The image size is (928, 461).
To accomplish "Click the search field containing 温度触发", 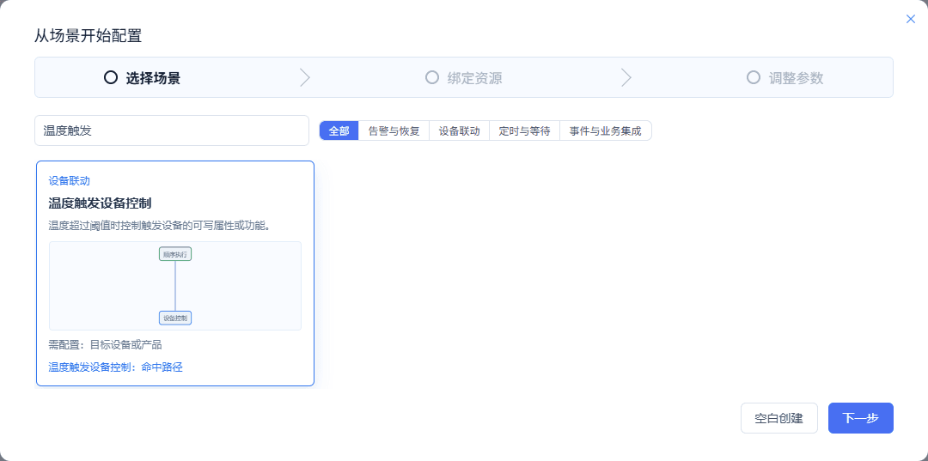I will click(x=172, y=130).
